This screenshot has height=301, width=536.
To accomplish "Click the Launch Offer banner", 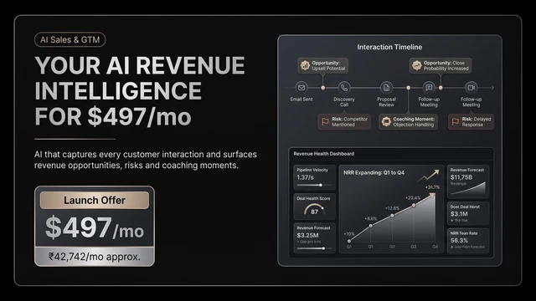I will coord(95,200).
